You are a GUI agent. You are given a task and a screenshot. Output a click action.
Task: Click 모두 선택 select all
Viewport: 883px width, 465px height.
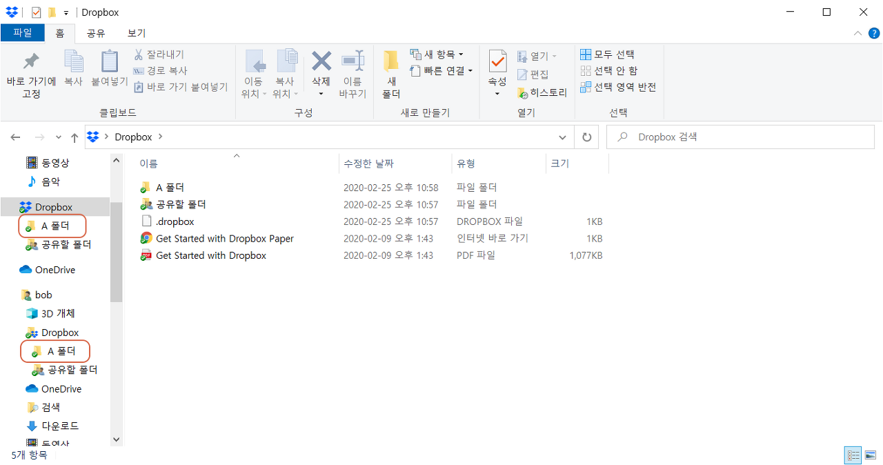607,54
